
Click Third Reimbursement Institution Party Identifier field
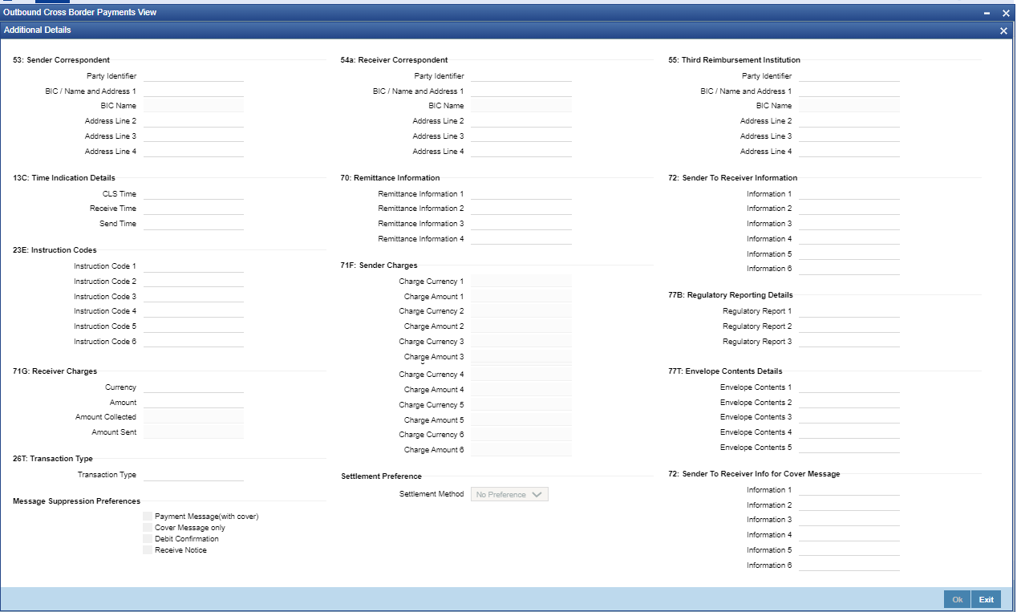pos(849,75)
